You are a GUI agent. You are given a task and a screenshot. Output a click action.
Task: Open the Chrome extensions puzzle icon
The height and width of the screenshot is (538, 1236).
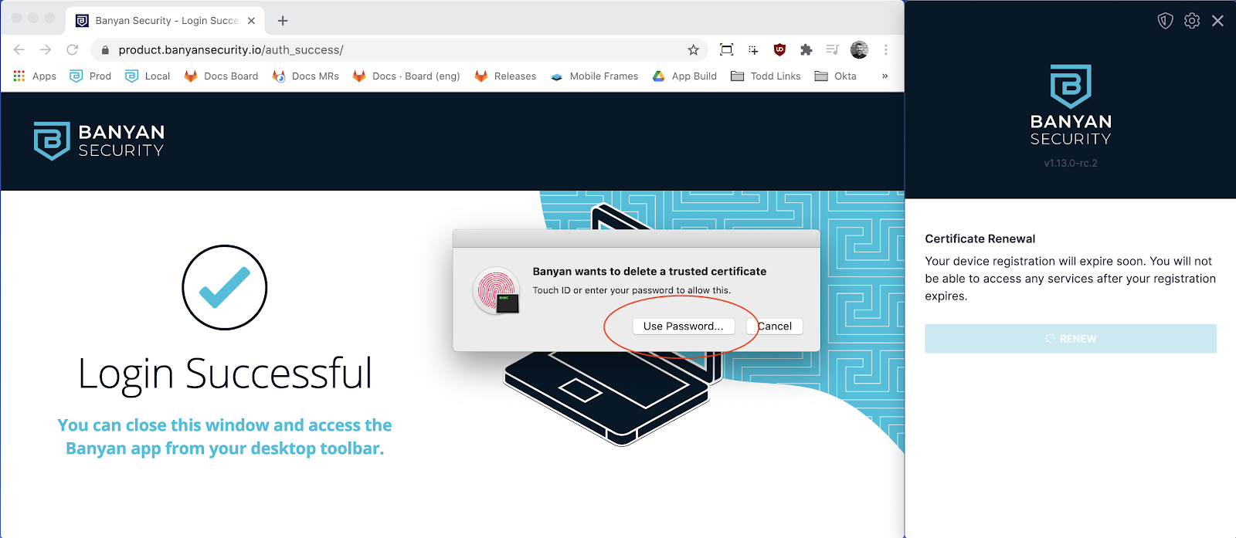point(806,49)
